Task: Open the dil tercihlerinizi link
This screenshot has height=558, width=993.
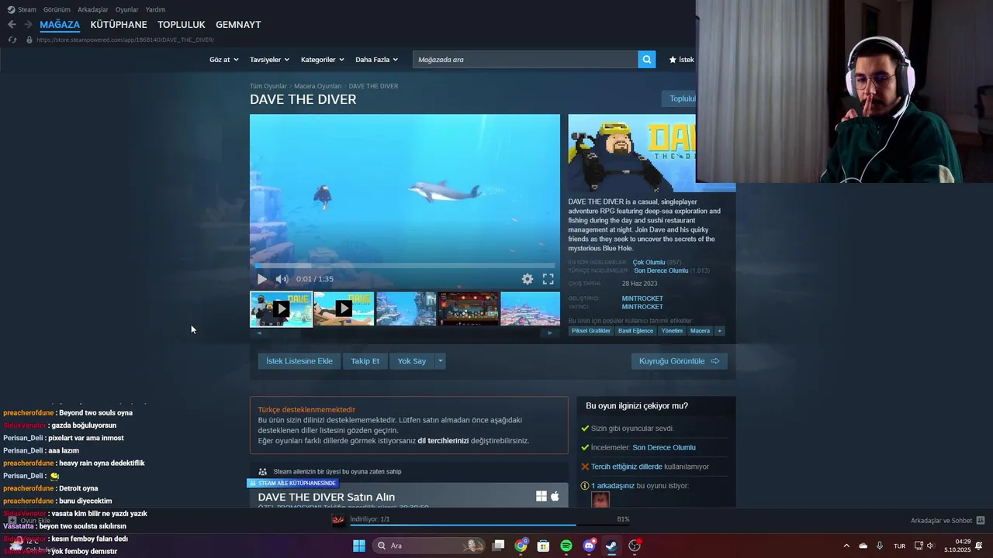Action: pos(443,440)
